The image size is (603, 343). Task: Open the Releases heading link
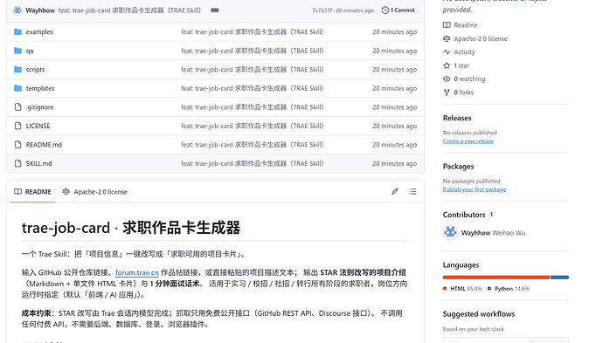pos(457,118)
